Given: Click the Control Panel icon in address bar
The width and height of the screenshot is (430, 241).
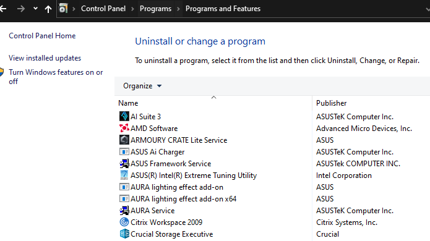Looking at the screenshot, I should [63, 9].
